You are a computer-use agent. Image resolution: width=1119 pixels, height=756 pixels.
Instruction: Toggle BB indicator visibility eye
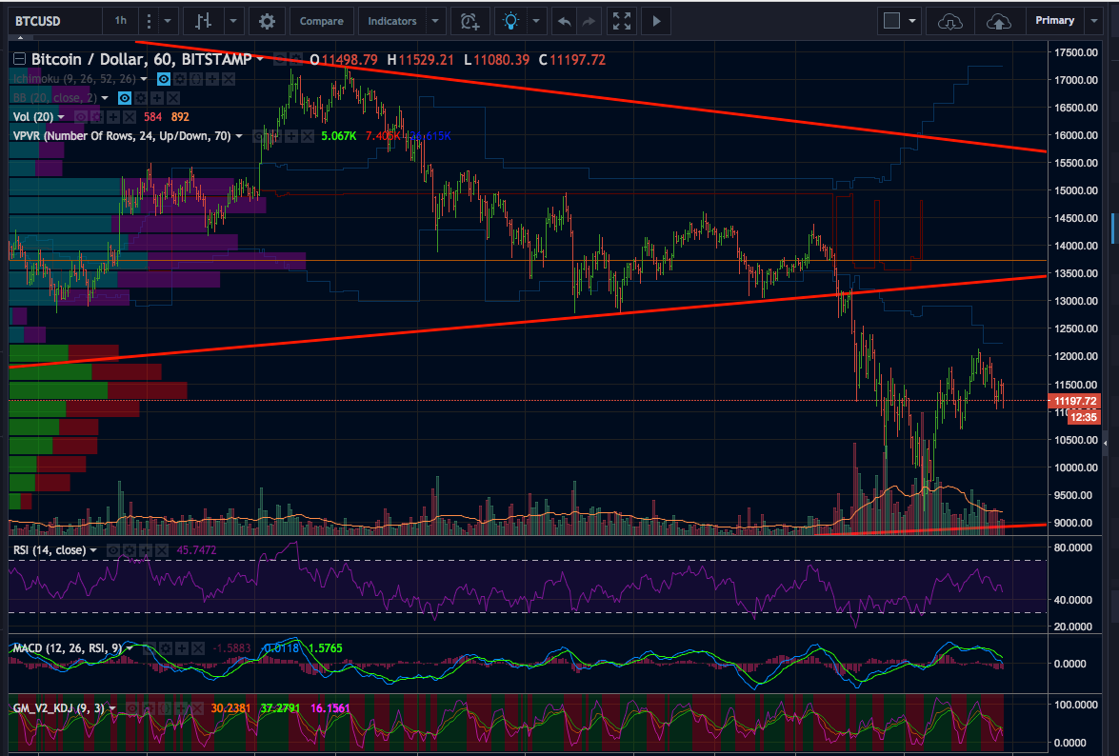[125, 98]
